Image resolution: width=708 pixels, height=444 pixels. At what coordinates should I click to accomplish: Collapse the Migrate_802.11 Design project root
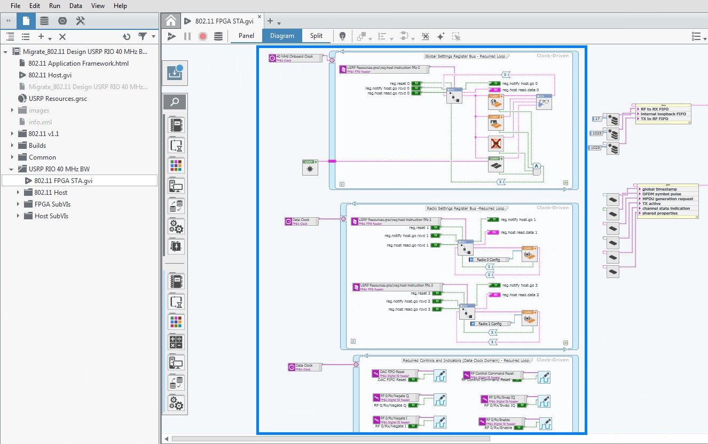coord(6,52)
